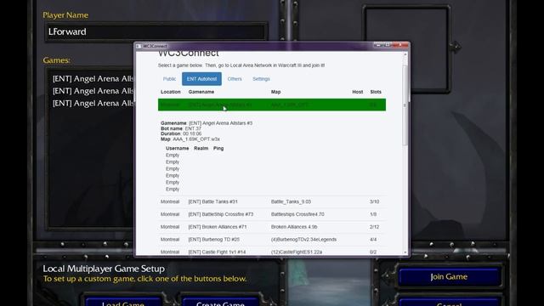Click the Map column header

coord(275,92)
